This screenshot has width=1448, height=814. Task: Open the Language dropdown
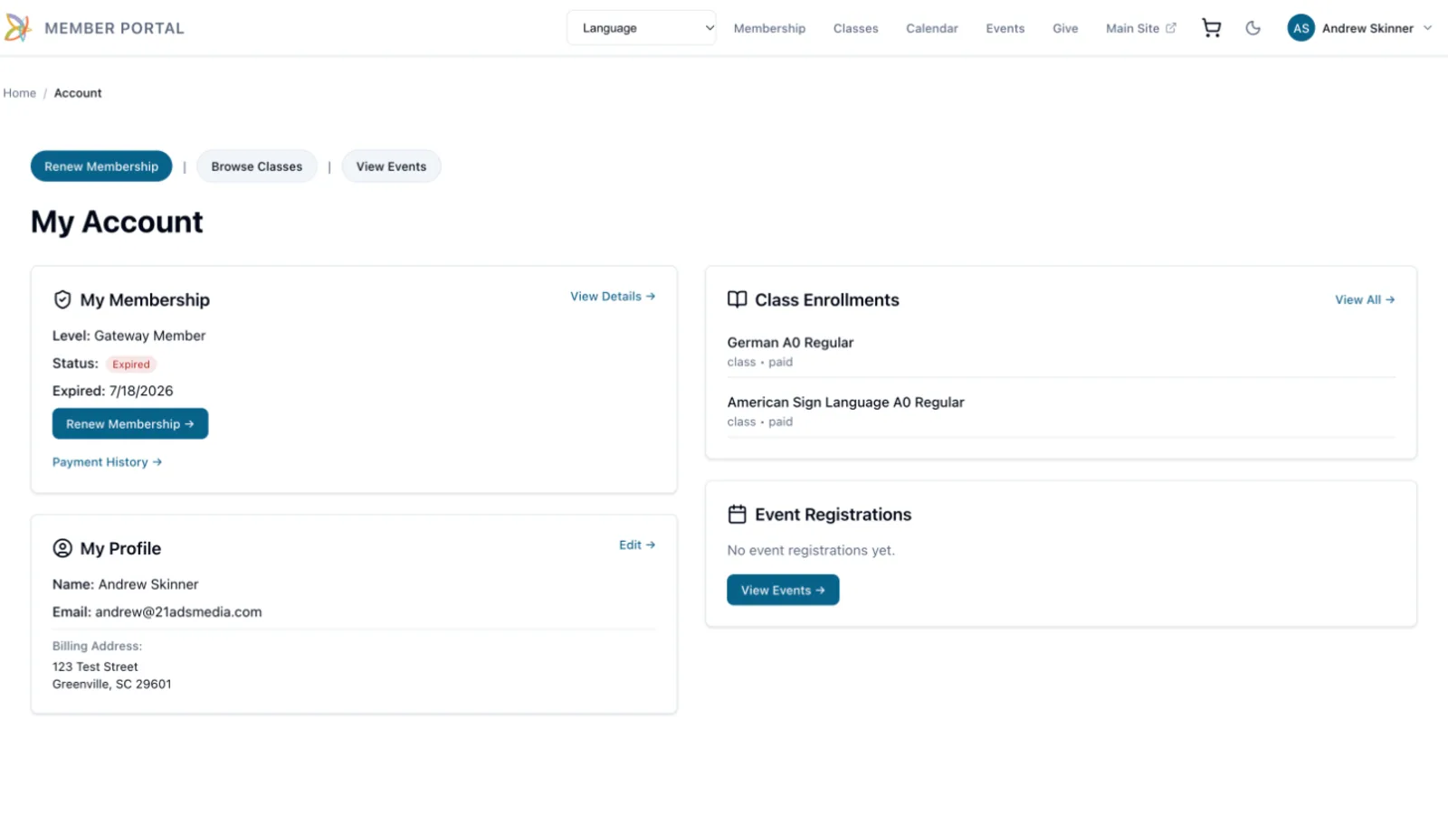641,28
